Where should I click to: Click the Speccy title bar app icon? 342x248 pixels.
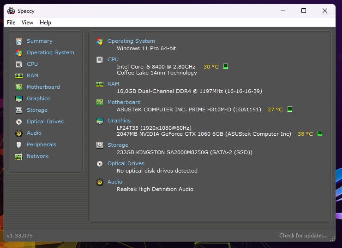point(11,11)
